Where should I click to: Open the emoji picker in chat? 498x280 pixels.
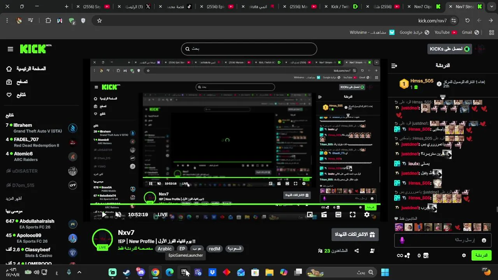484,240
